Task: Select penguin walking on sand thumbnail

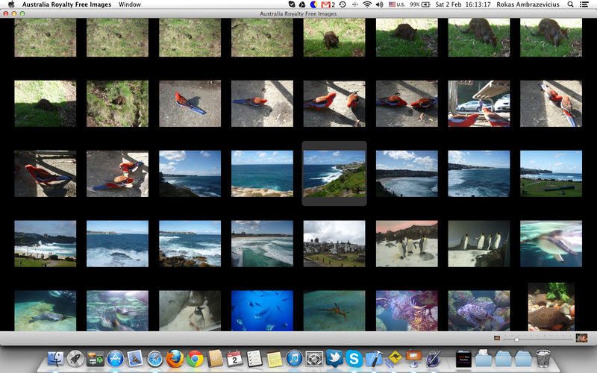Action: 190,310
